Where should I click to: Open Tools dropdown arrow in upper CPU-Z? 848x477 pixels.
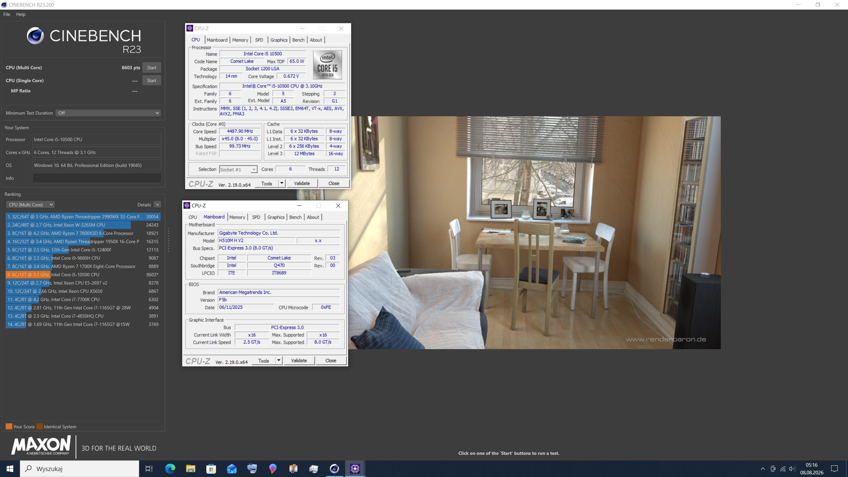point(282,183)
